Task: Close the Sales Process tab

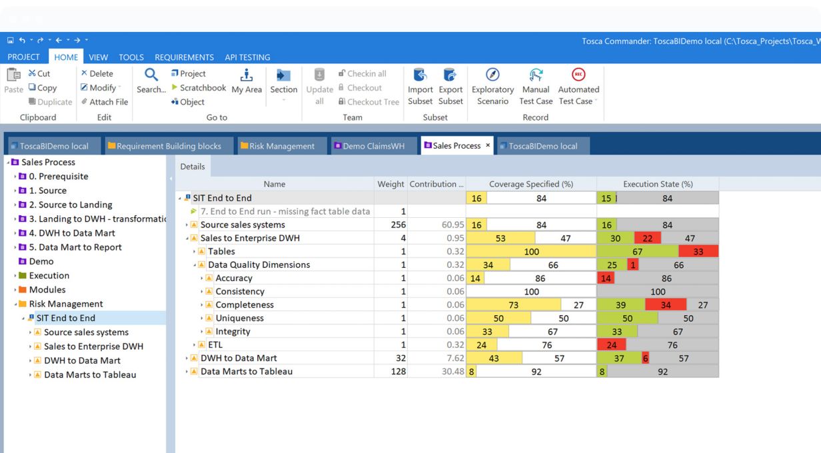Action: pyautogui.click(x=488, y=145)
